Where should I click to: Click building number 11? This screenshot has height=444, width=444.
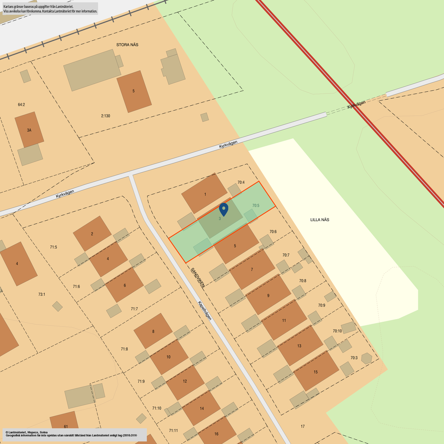pyautogui.click(x=284, y=320)
